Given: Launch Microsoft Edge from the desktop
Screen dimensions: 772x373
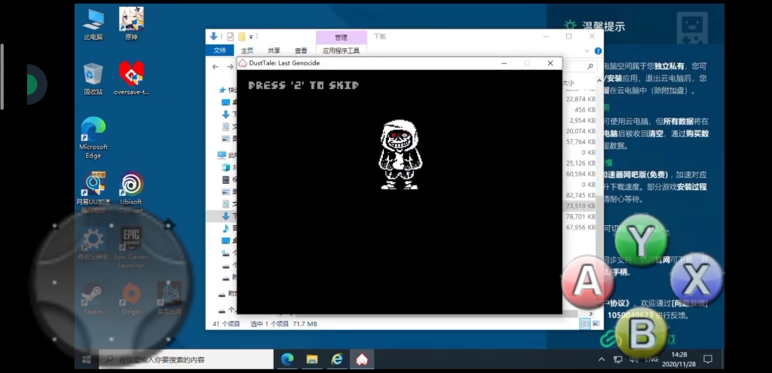Looking at the screenshot, I should pos(93,138).
